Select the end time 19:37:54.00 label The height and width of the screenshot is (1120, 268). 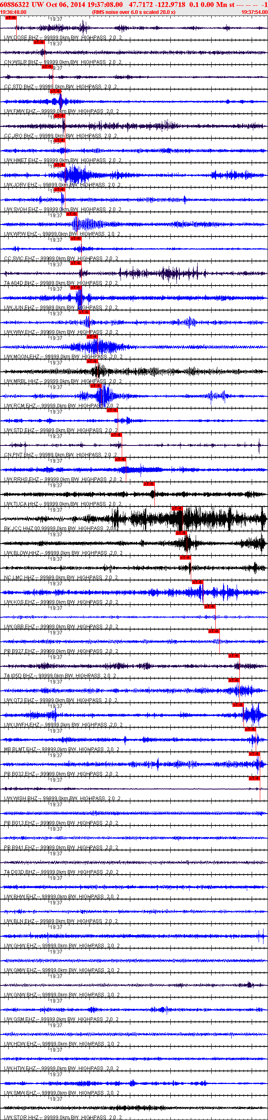pyautogui.click(x=255, y=12)
